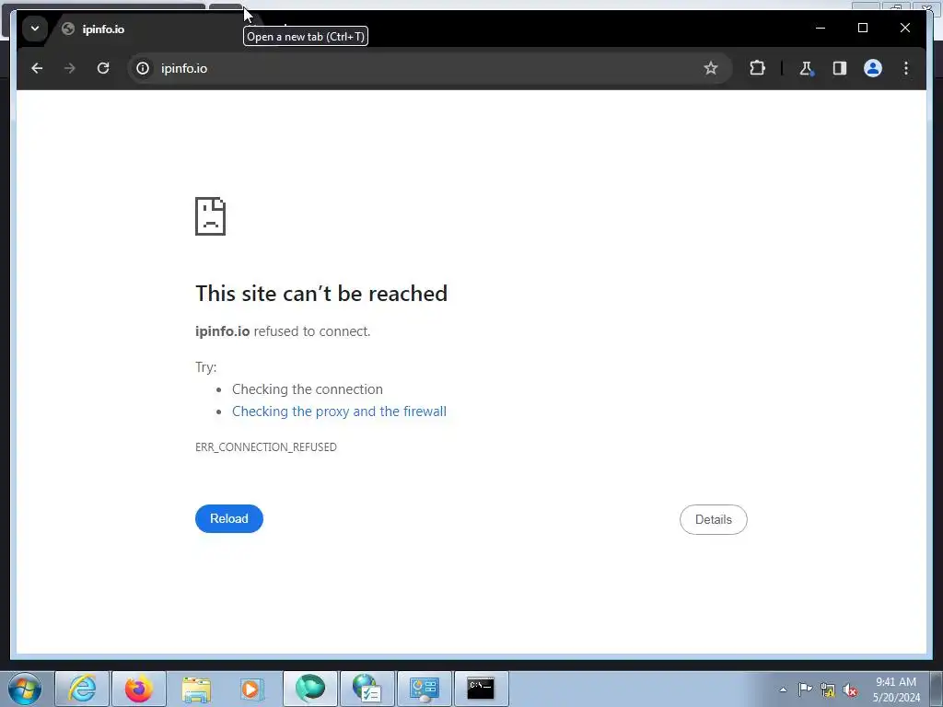This screenshot has width=943, height=707.
Task: Click the blue Reload button
Action: (229, 519)
